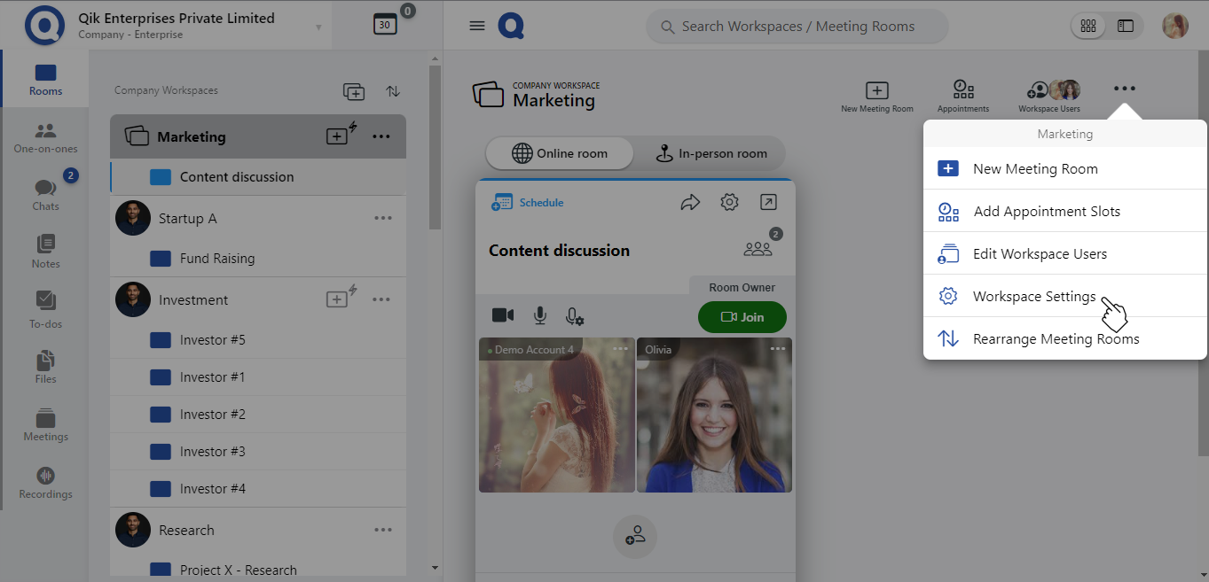The image size is (1209, 582).
Task: Click the add participant icon below videos
Action: 635,537
